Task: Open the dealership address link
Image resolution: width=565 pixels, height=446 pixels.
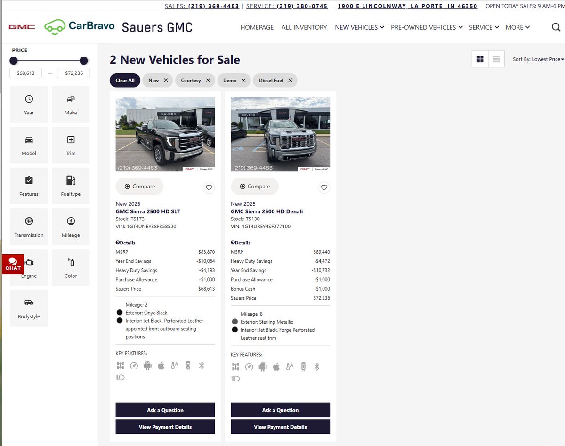Action: (x=408, y=6)
